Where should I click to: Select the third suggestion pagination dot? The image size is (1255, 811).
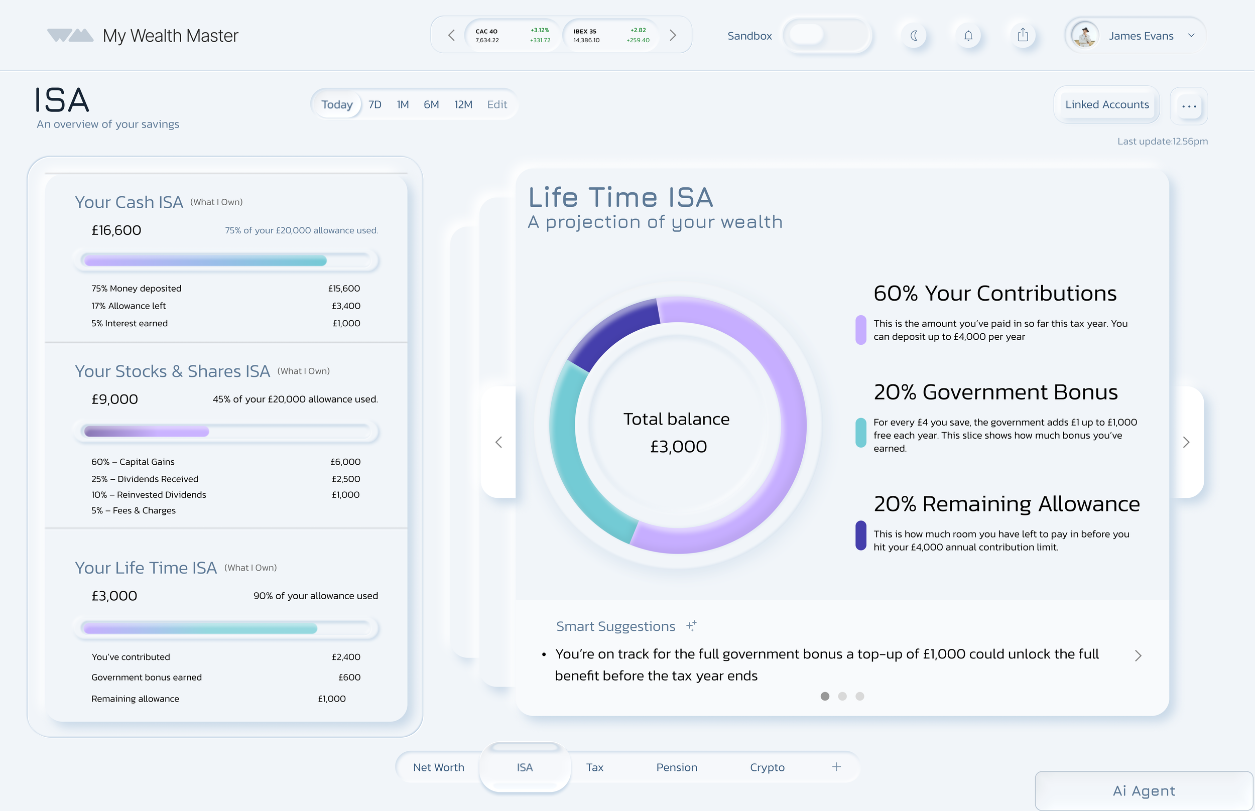click(x=859, y=696)
